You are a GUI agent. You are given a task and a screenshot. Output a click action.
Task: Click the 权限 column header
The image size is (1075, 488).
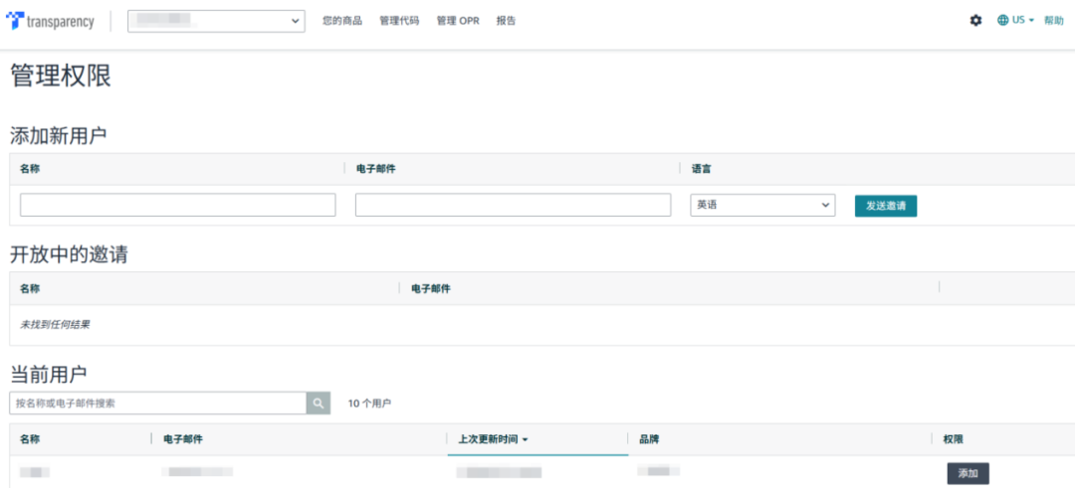(x=954, y=439)
